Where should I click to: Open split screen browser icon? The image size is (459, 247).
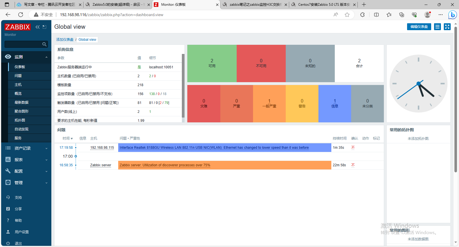pyautogui.click(x=376, y=15)
